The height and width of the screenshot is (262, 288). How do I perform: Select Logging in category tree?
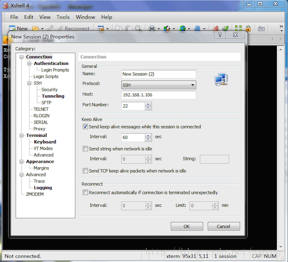(43, 188)
